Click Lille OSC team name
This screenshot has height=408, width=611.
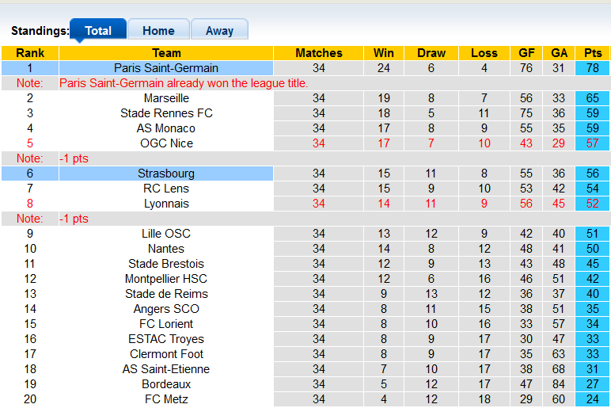[x=166, y=234]
